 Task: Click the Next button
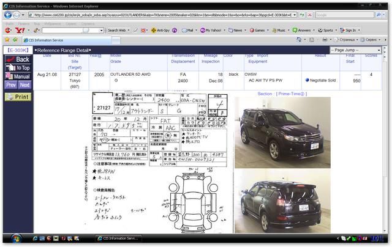(x=24, y=85)
